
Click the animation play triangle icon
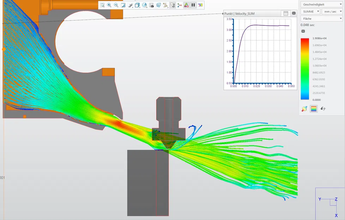[186, 5]
